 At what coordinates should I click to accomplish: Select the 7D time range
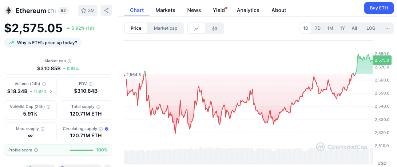(x=318, y=28)
